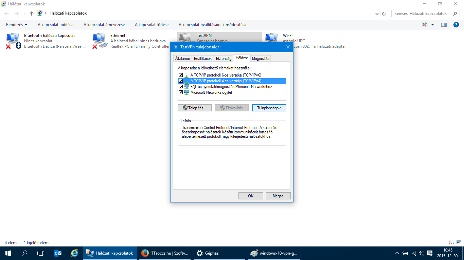
Task: Toggle the preview pane icon
Action: tap(444, 25)
